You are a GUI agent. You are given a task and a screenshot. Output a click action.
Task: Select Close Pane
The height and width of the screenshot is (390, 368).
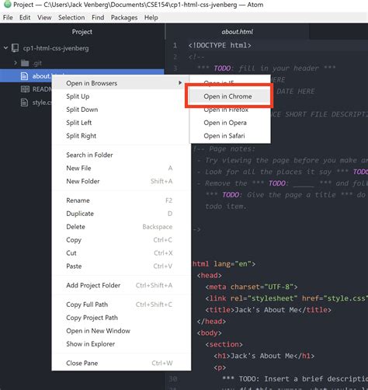pyautogui.click(x=121, y=363)
